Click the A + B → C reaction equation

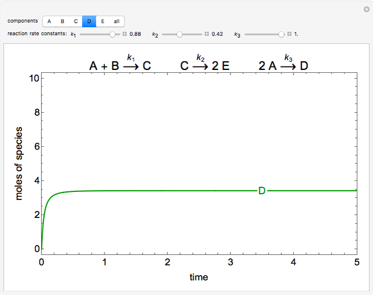tap(120, 65)
